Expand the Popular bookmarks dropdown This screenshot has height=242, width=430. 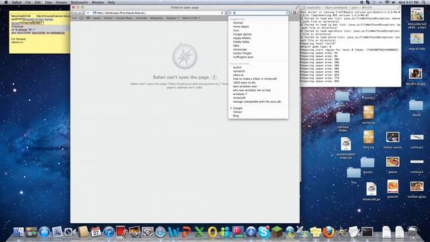[173, 18]
